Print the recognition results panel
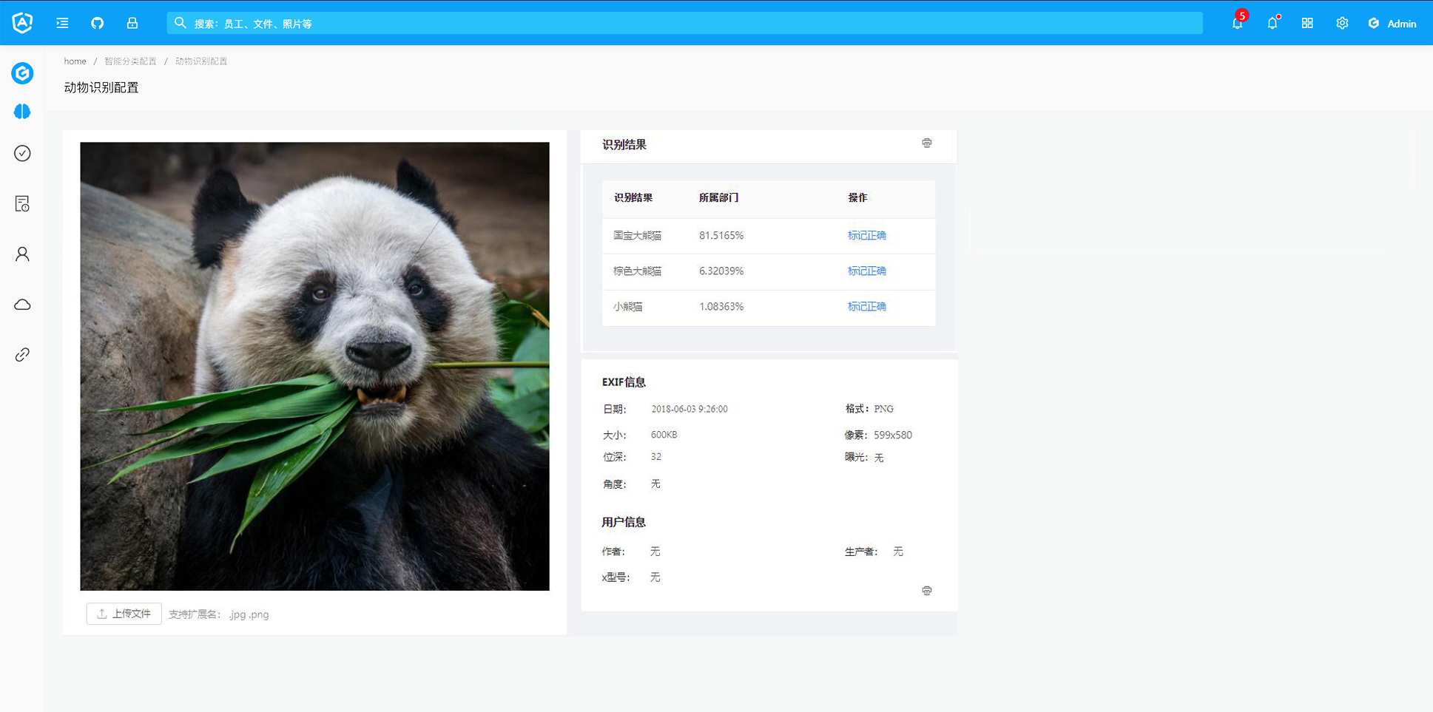 tap(926, 143)
